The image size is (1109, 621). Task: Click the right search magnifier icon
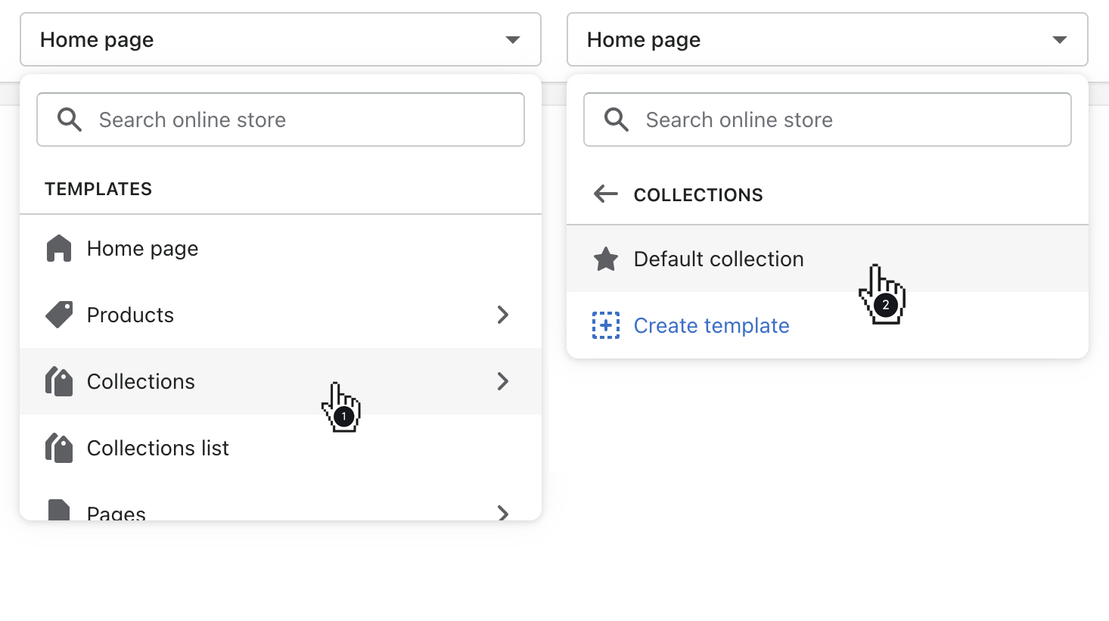pos(615,120)
